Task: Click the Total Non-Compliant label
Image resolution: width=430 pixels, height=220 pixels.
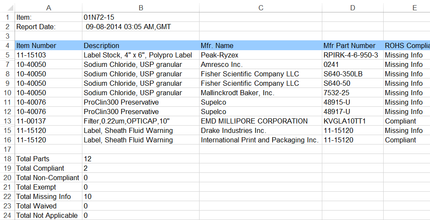Action: tap(48, 178)
